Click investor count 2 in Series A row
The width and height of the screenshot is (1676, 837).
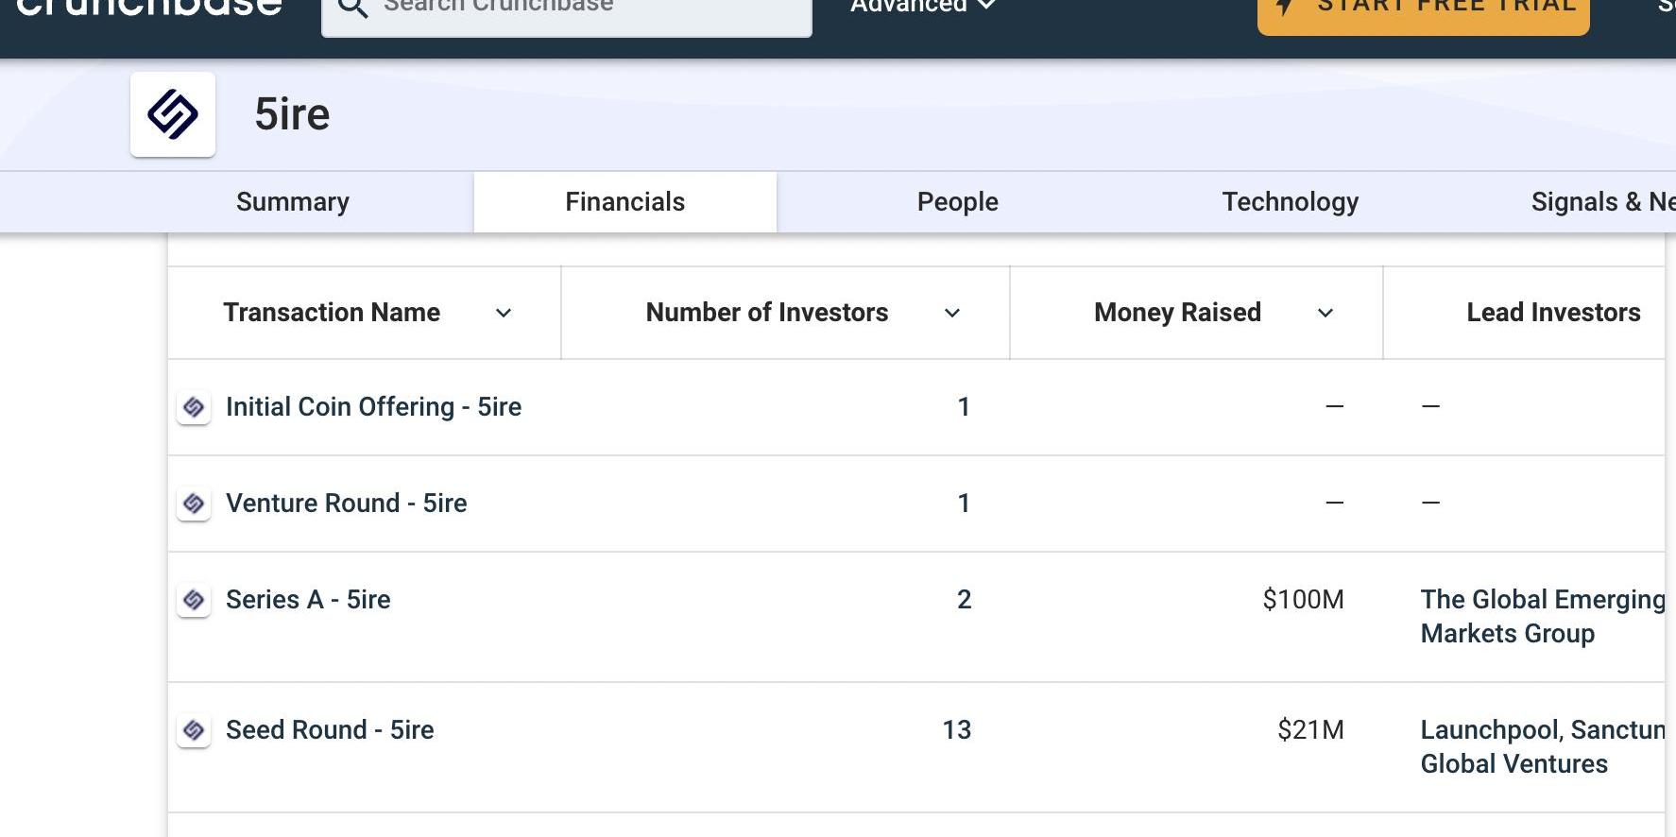(x=964, y=599)
